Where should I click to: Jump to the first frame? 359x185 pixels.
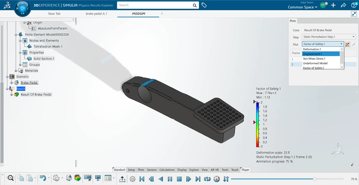pos(142,179)
